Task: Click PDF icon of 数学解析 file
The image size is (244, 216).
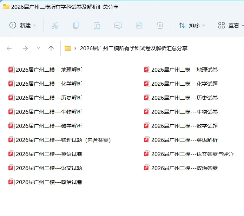Action: coord(11,126)
